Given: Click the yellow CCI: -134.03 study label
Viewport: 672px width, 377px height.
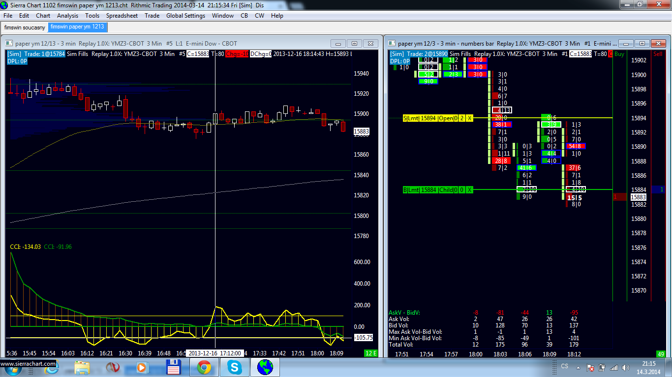Looking at the screenshot, I should point(26,246).
